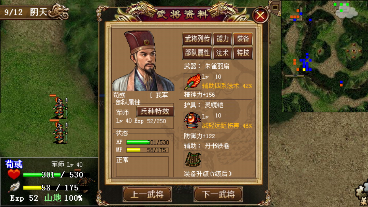Go to 下一武将
The image size is (368, 207).
point(218,194)
